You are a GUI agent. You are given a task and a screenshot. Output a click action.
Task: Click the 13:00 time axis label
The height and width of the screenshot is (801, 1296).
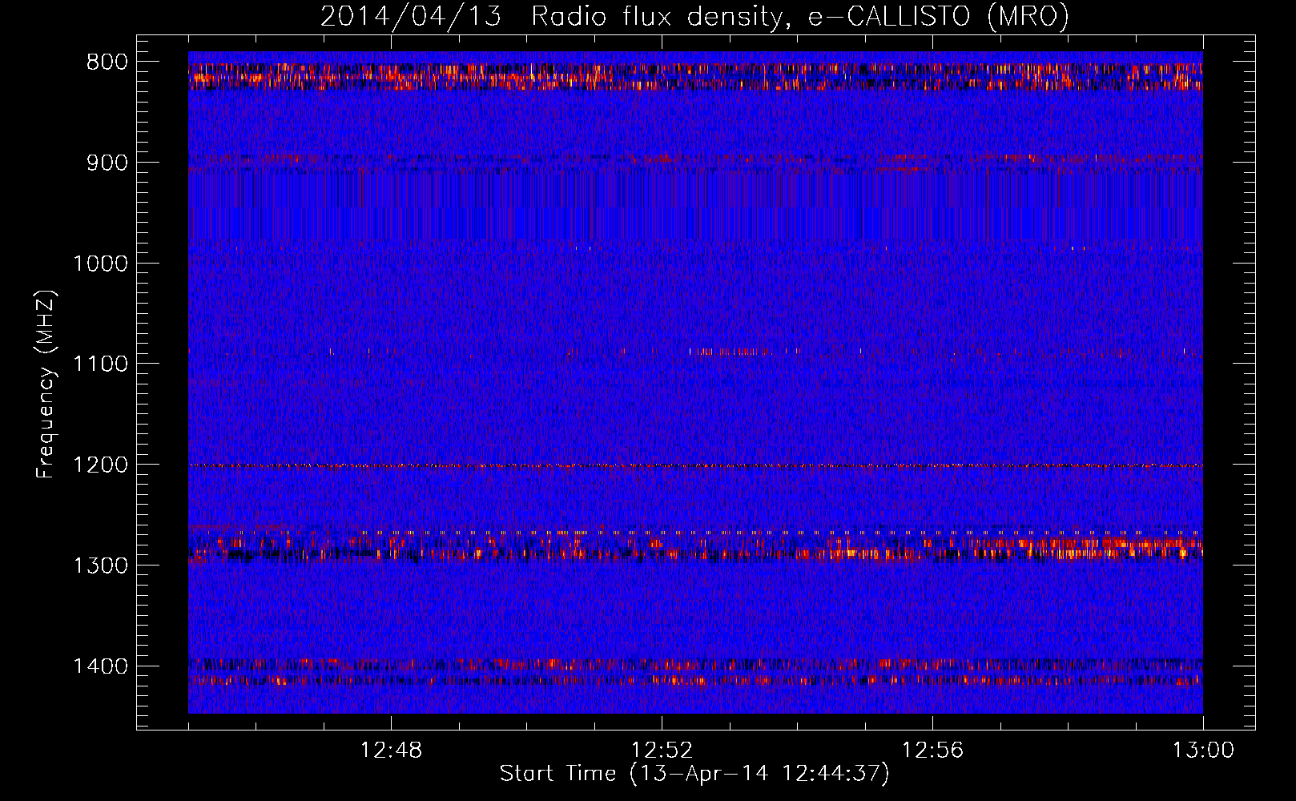(1203, 751)
